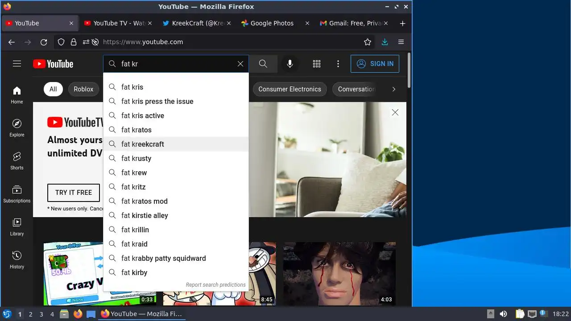Viewport: 571px width, 321px height.
Task: Show site security lock info
Action: coord(73,42)
